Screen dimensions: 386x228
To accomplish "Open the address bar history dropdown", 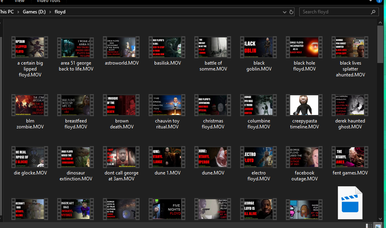I will tap(285, 12).
